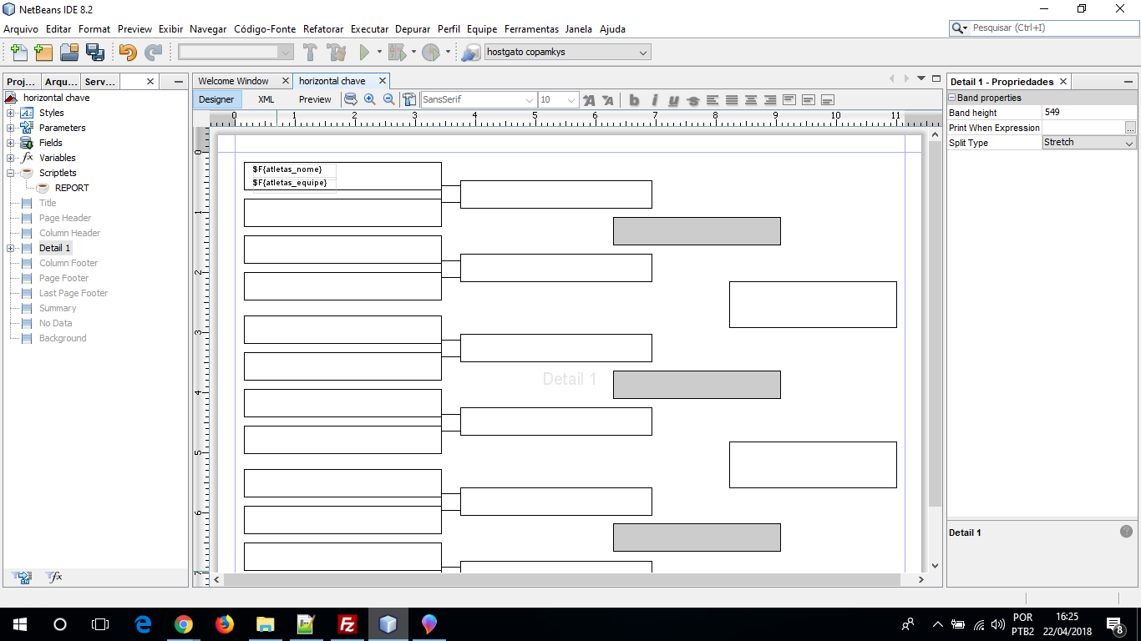Viewport: 1141px width, 641px height.
Task: Click the report datasource connection icon
Action: click(471, 52)
